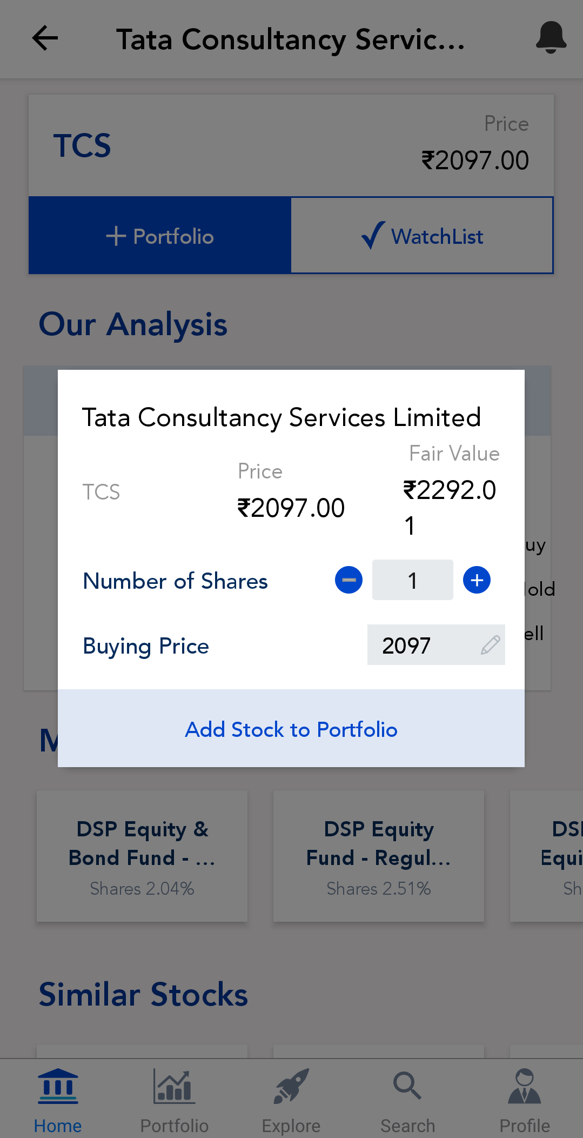Increase shares with the plus icon
Viewport: 583px width, 1138px height.
click(x=477, y=580)
